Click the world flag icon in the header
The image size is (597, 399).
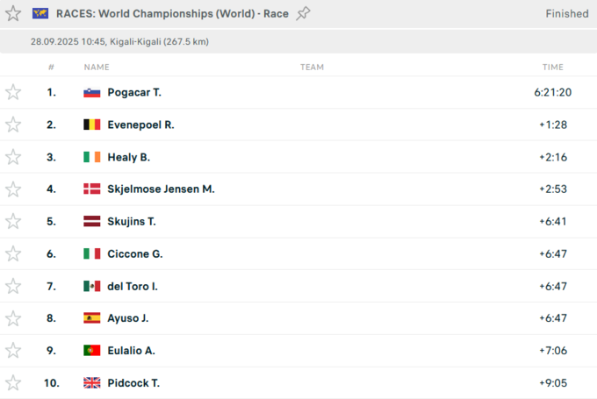pyautogui.click(x=40, y=13)
